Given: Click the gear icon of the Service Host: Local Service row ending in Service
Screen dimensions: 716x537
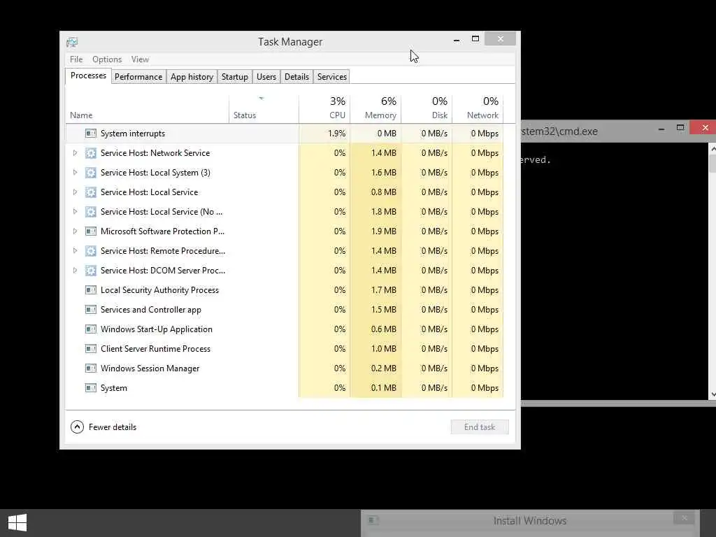Looking at the screenshot, I should 91,192.
